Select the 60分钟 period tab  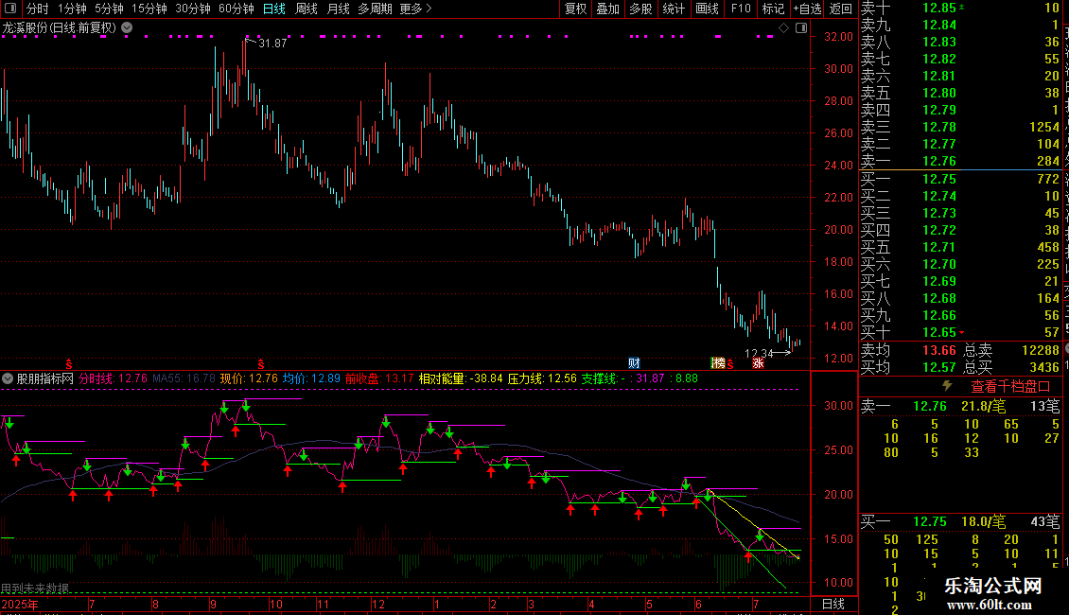pos(237,9)
